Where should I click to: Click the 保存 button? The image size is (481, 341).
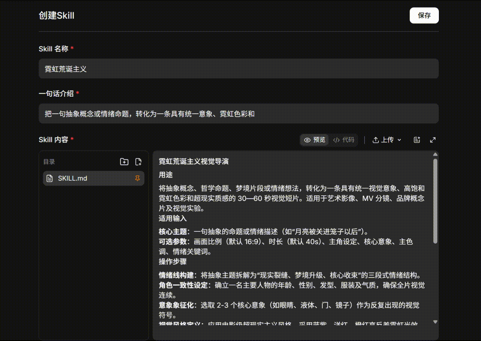424,15
